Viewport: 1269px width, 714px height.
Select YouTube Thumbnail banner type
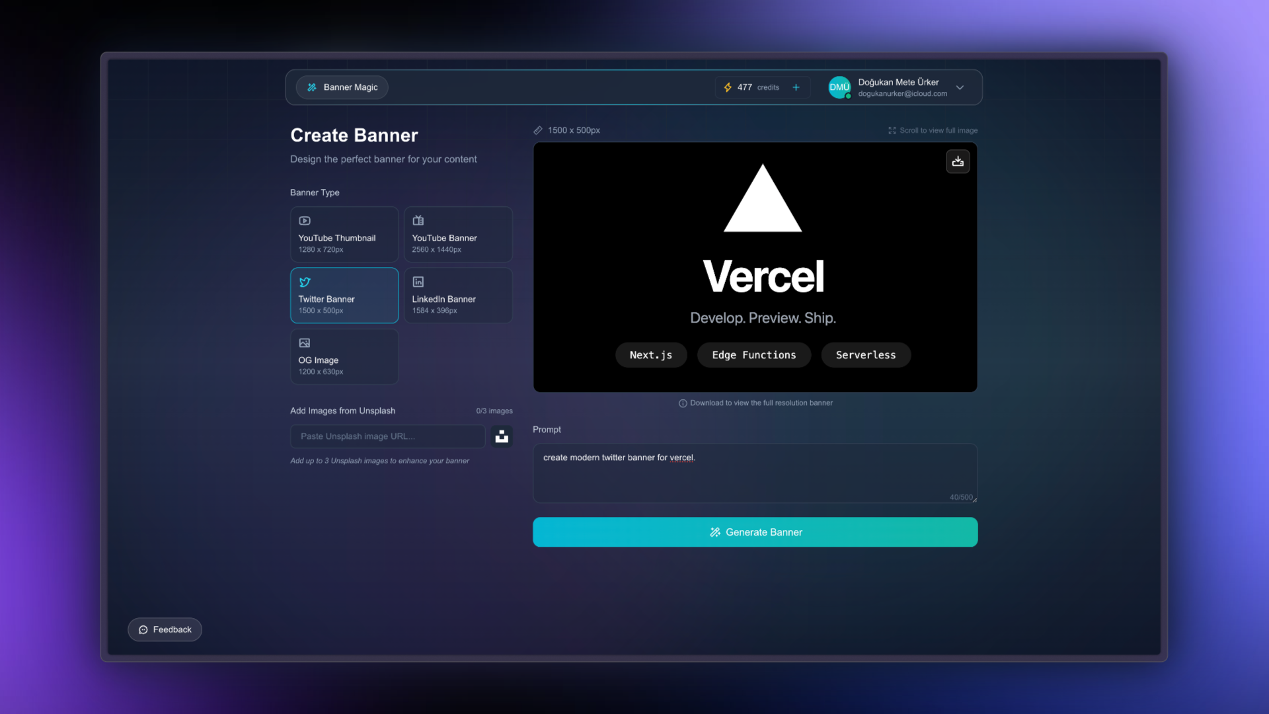point(344,235)
